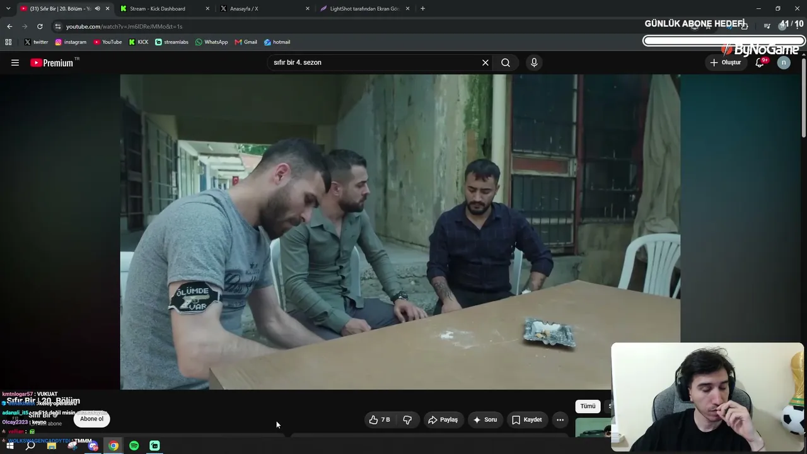This screenshot has width=807, height=454.
Task: Click the video player frame
Action: tap(400, 231)
